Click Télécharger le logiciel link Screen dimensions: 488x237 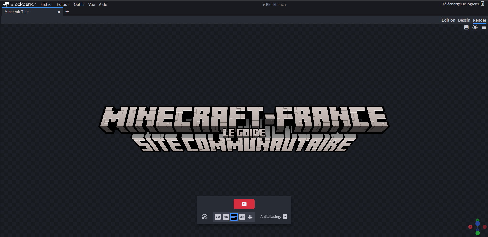point(460,4)
